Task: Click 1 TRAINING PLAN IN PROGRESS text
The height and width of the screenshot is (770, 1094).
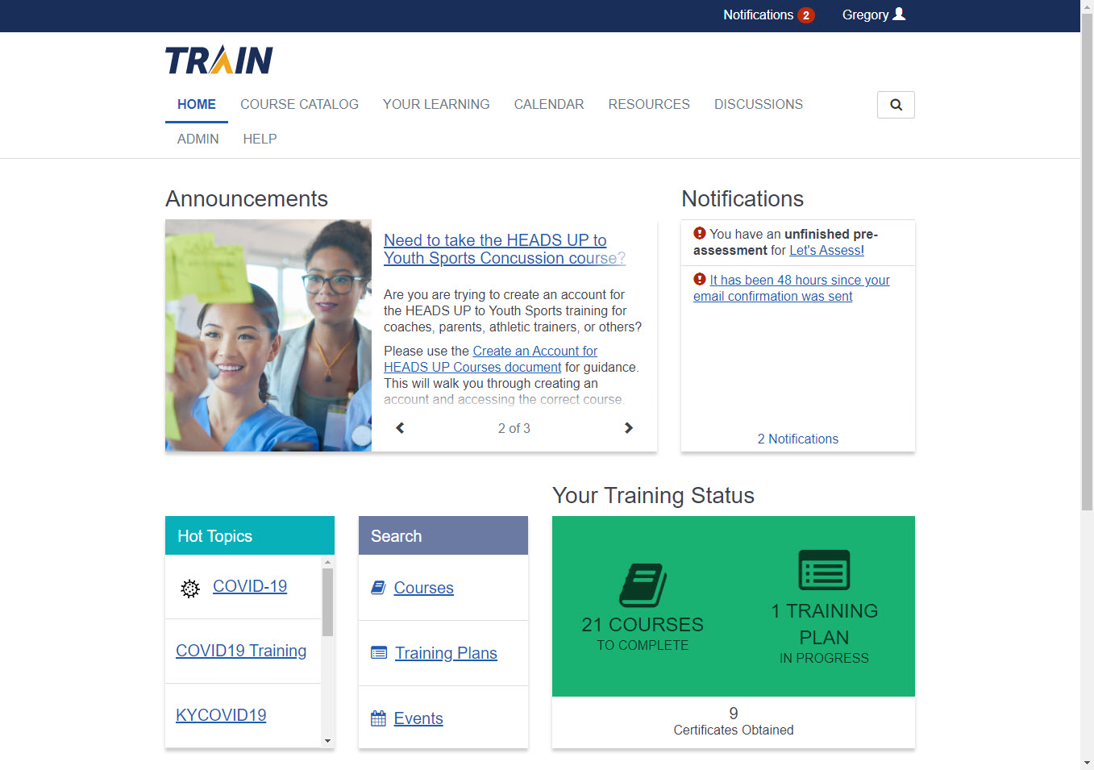Action: 824,633
